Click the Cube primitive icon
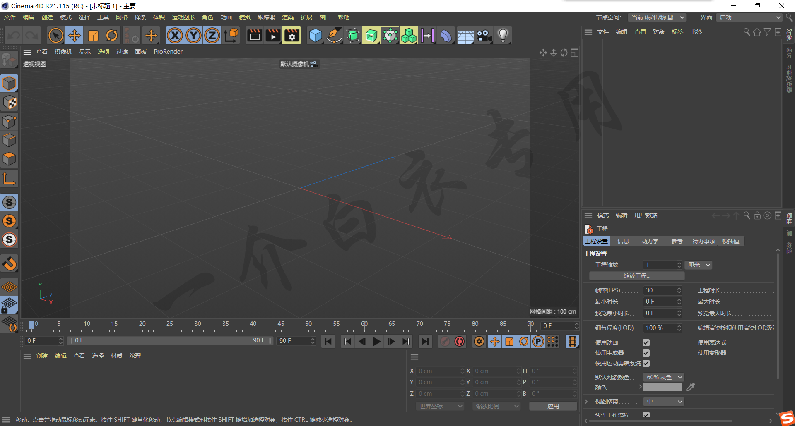Viewport: 795px width, 426px height. pyautogui.click(x=316, y=36)
